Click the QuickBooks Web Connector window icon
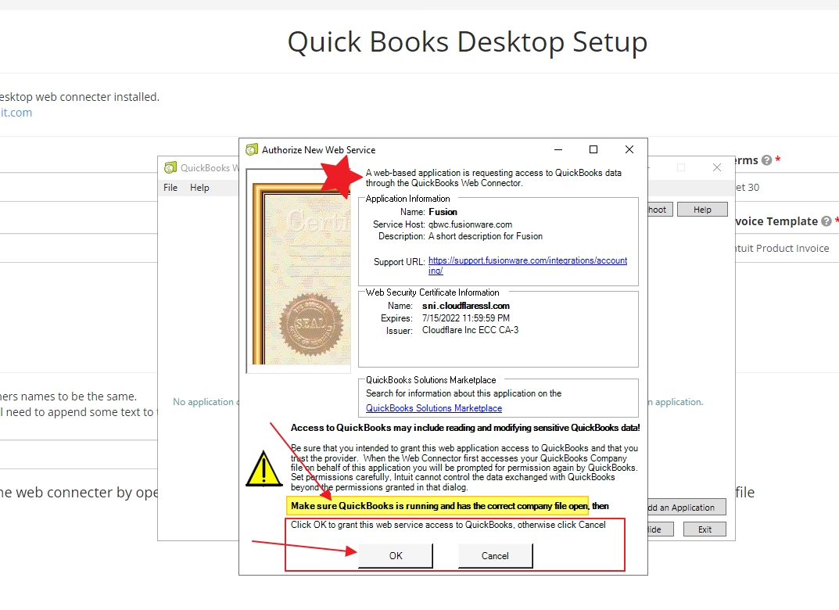 coord(170,167)
